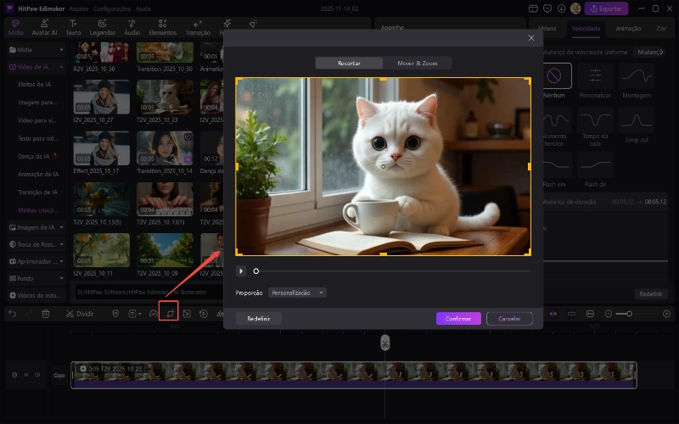
Task: Click the crop tool icon in timeline toolbar
Action: (x=170, y=313)
